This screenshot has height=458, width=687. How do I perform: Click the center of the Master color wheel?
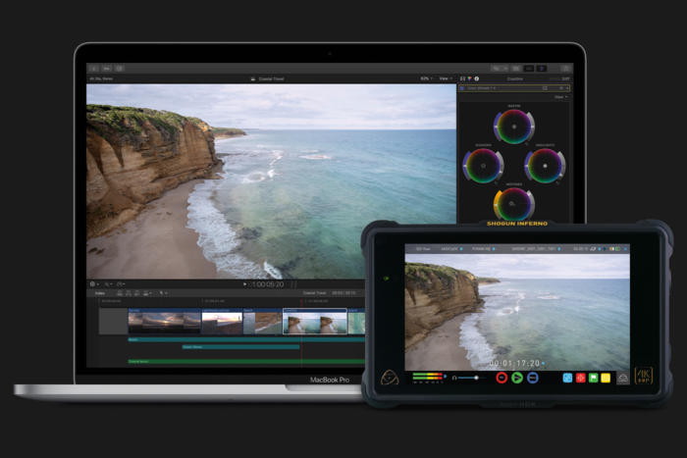tap(514, 127)
